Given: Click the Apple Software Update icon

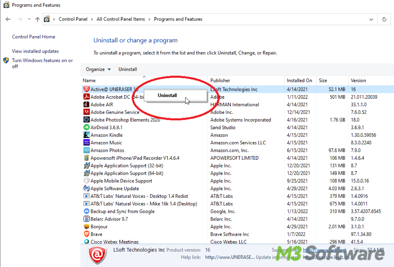Looking at the screenshot, I should (86, 189).
